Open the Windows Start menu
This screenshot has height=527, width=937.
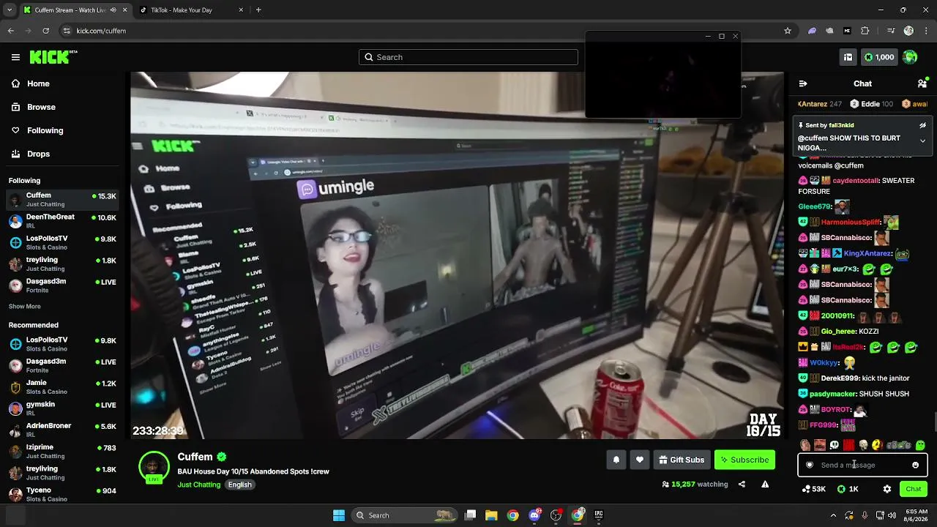click(339, 515)
